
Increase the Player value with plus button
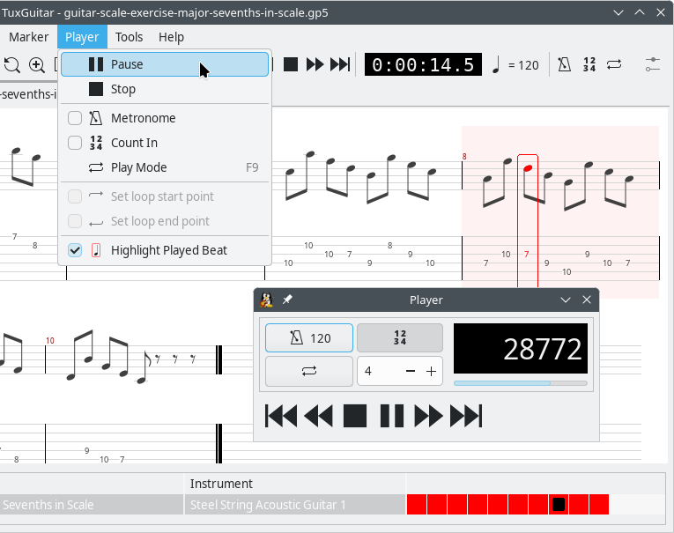click(431, 372)
